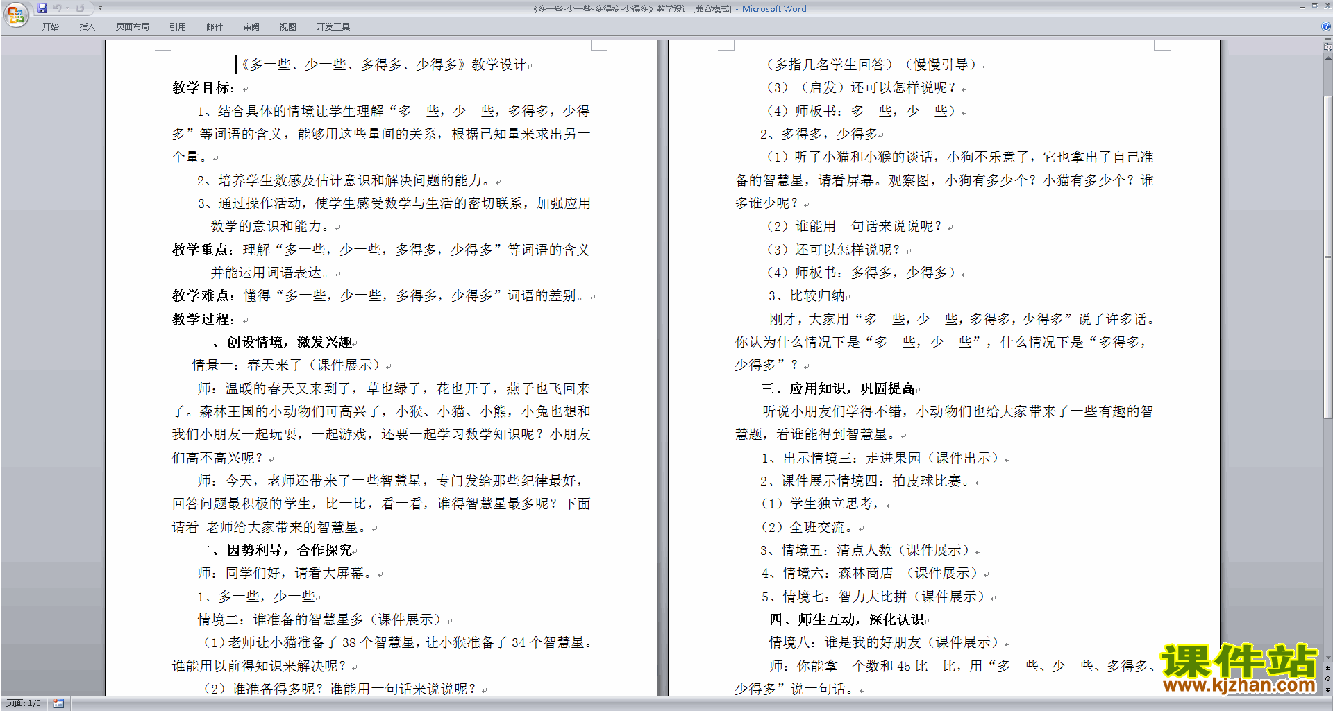This screenshot has width=1333, height=711.
Task: Click the line 2、课件展示情境四:拍皮球比赛。
Action: click(866, 481)
